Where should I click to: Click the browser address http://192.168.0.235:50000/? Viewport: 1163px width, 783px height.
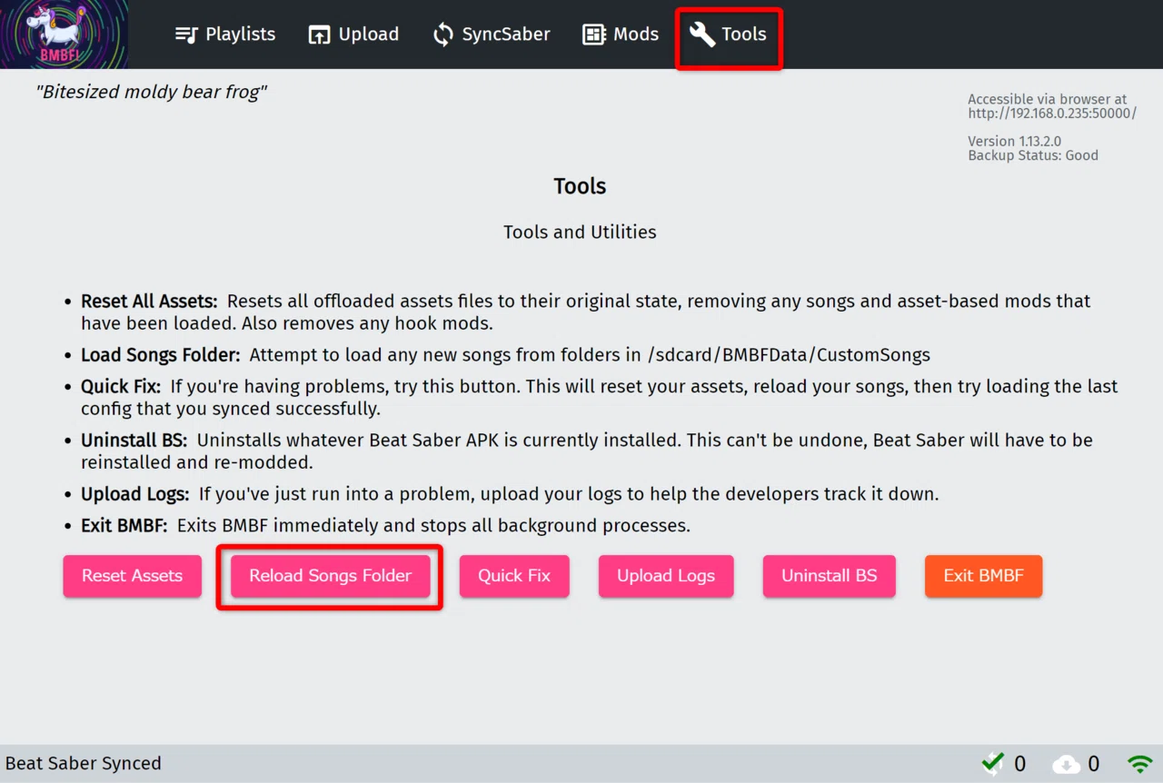(x=1052, y=114)
